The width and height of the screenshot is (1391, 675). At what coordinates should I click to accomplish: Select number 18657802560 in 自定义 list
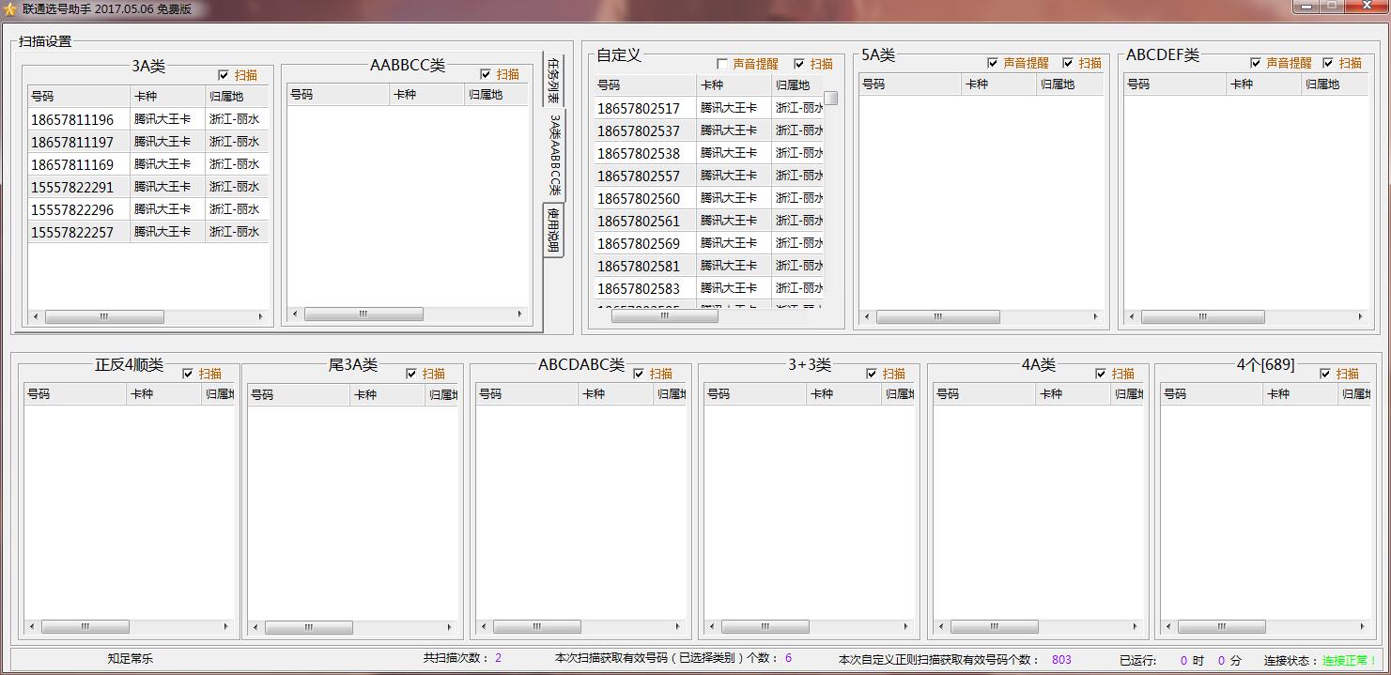639,198
